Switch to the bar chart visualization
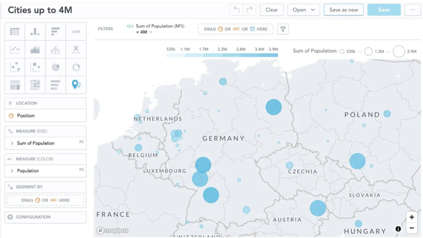423x238 pixels. [x=35, y=31]
